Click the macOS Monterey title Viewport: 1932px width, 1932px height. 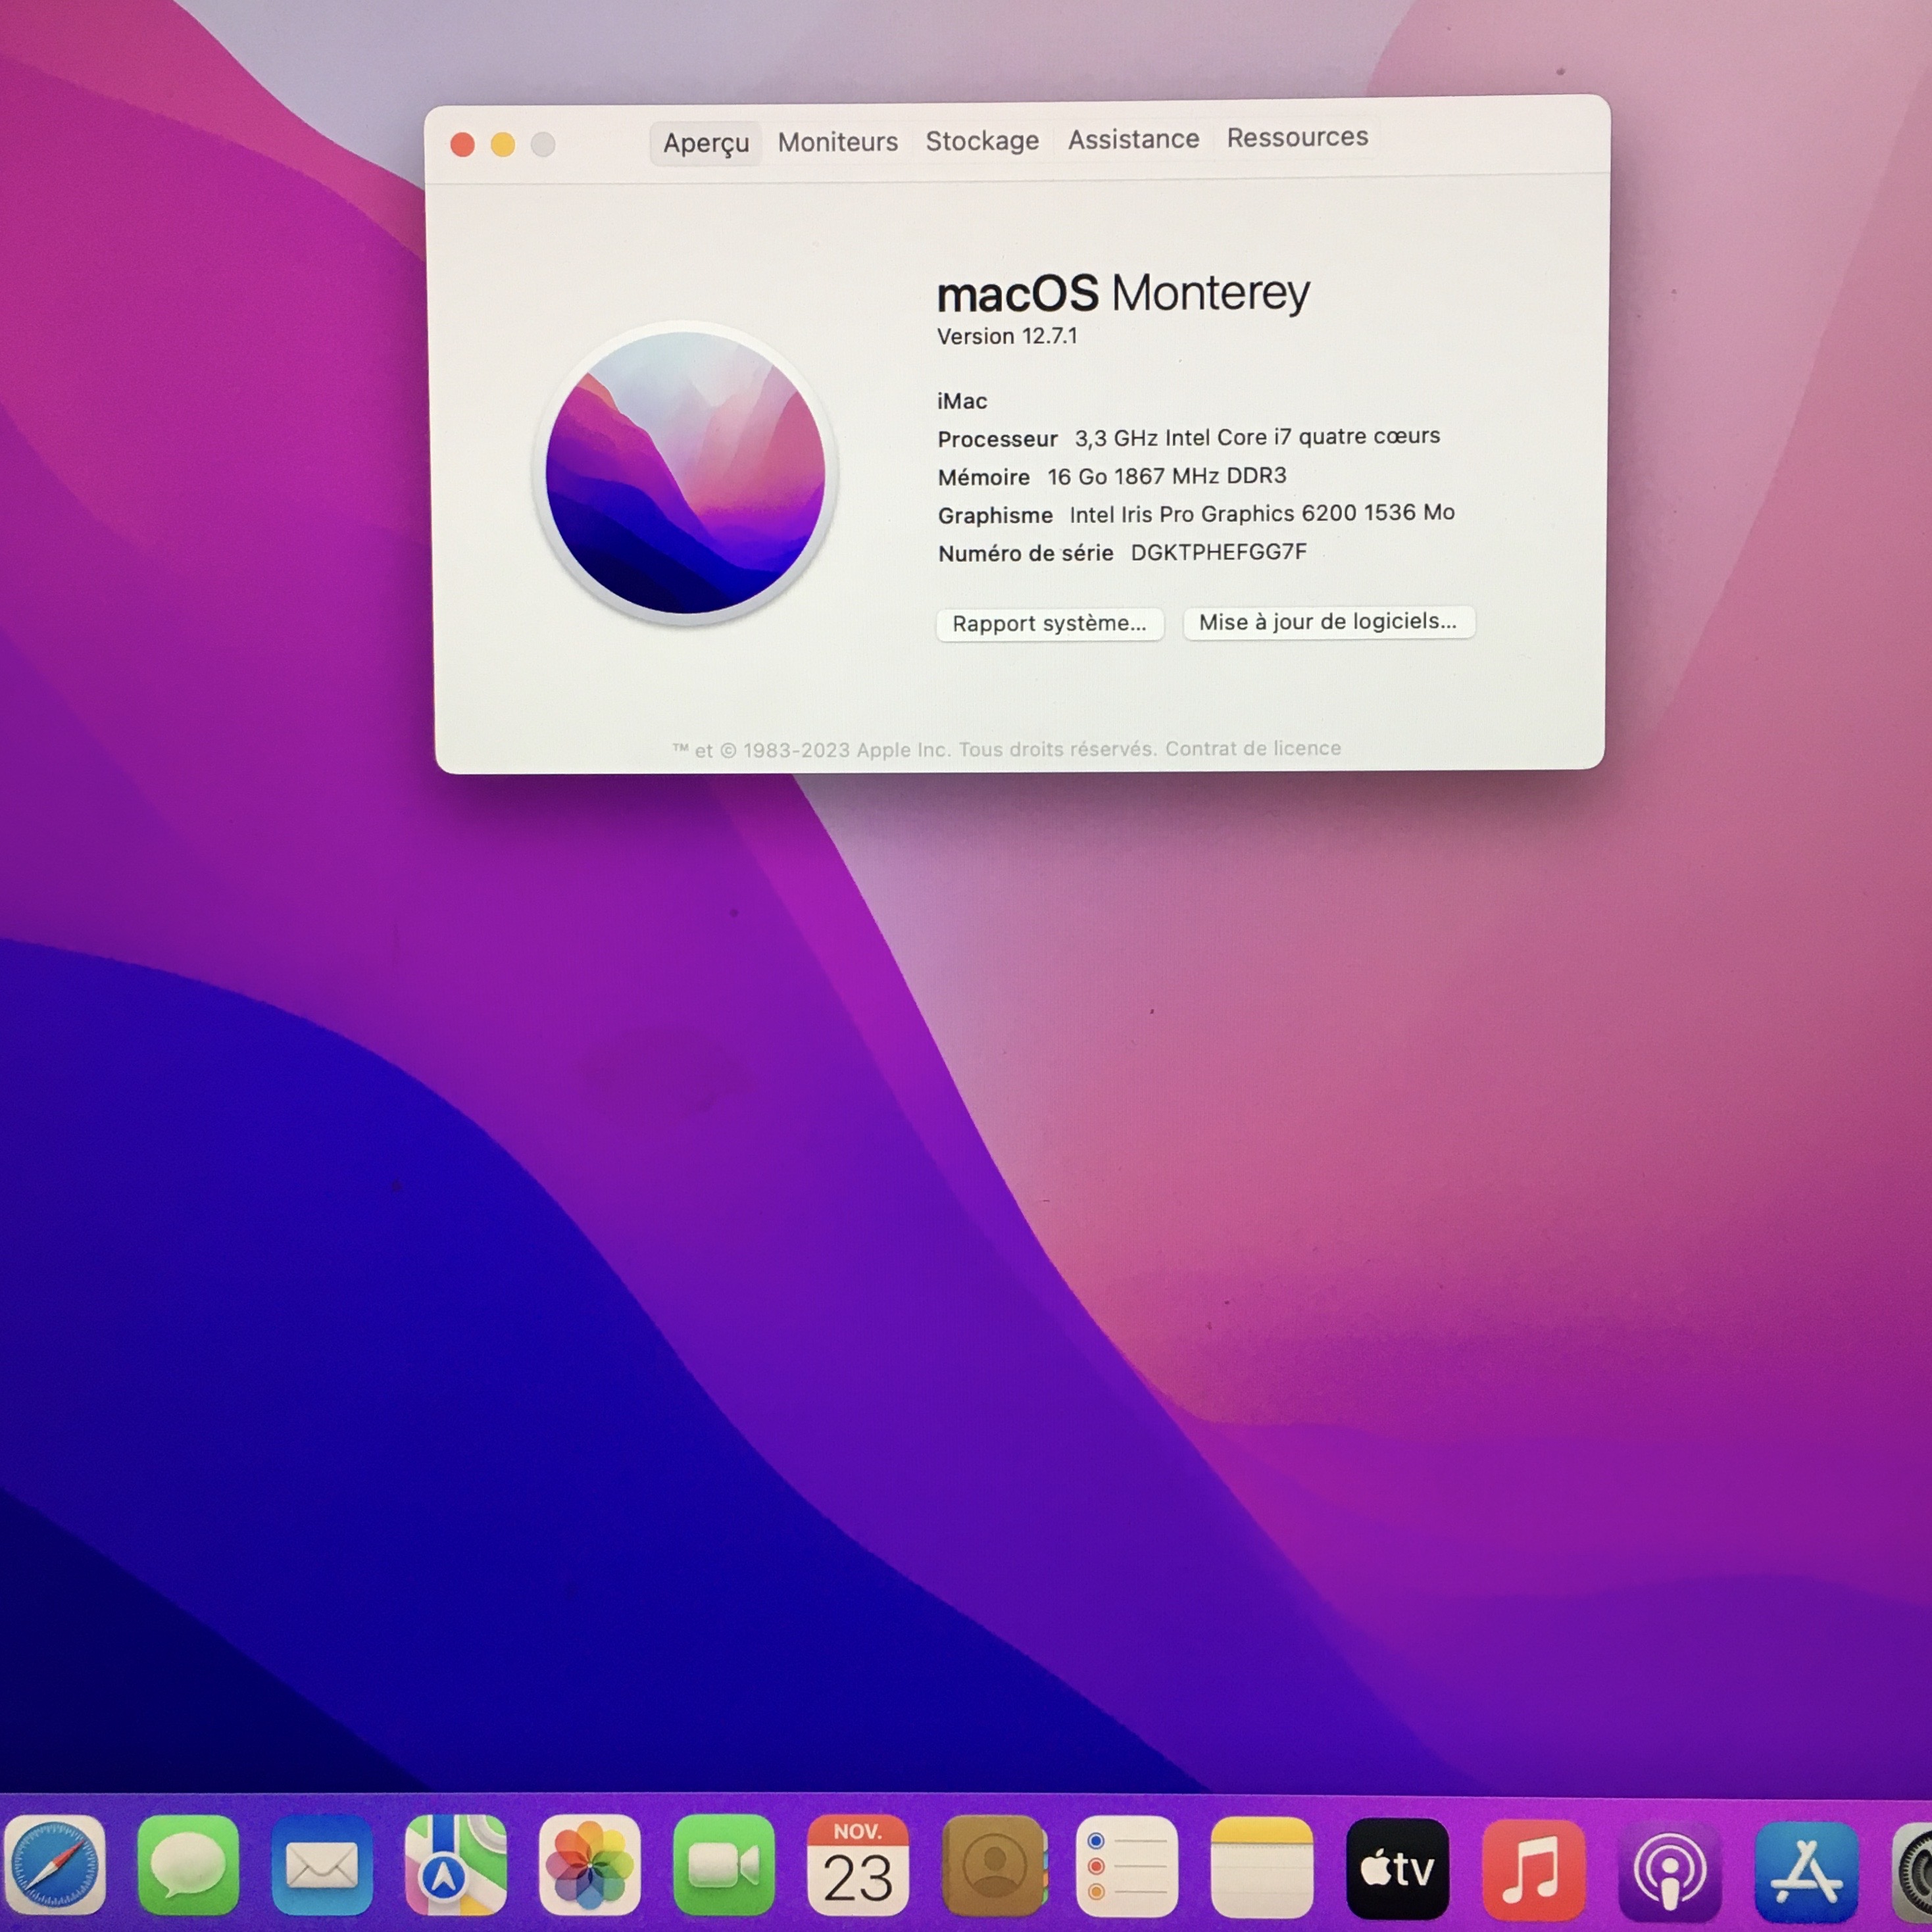click(x=1123, y=293)
